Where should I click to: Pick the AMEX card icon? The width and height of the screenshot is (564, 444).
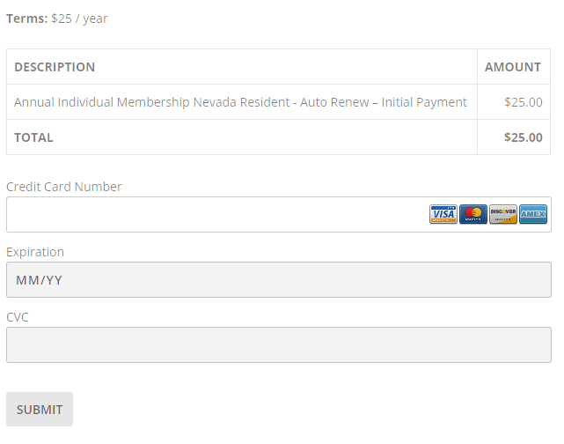tap(533, 214)
